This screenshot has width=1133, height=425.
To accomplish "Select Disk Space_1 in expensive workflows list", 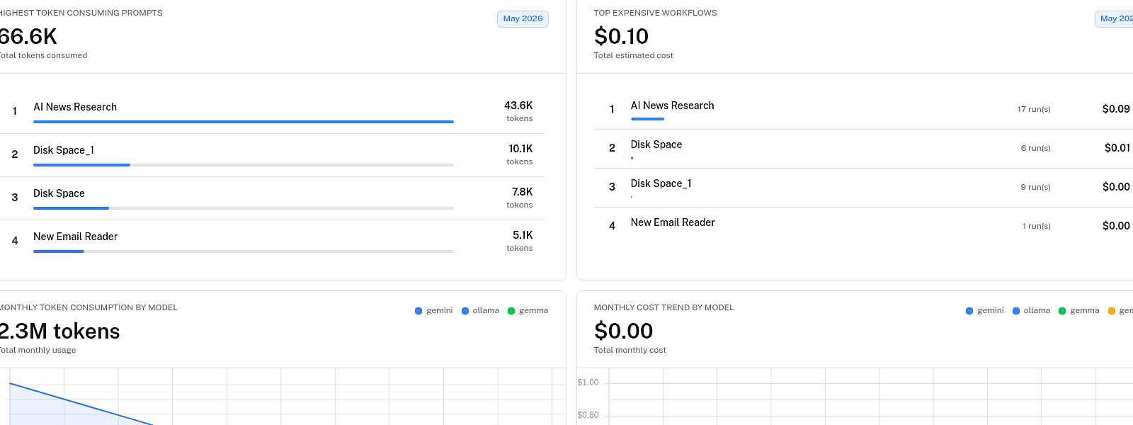I will pos(661,183).
